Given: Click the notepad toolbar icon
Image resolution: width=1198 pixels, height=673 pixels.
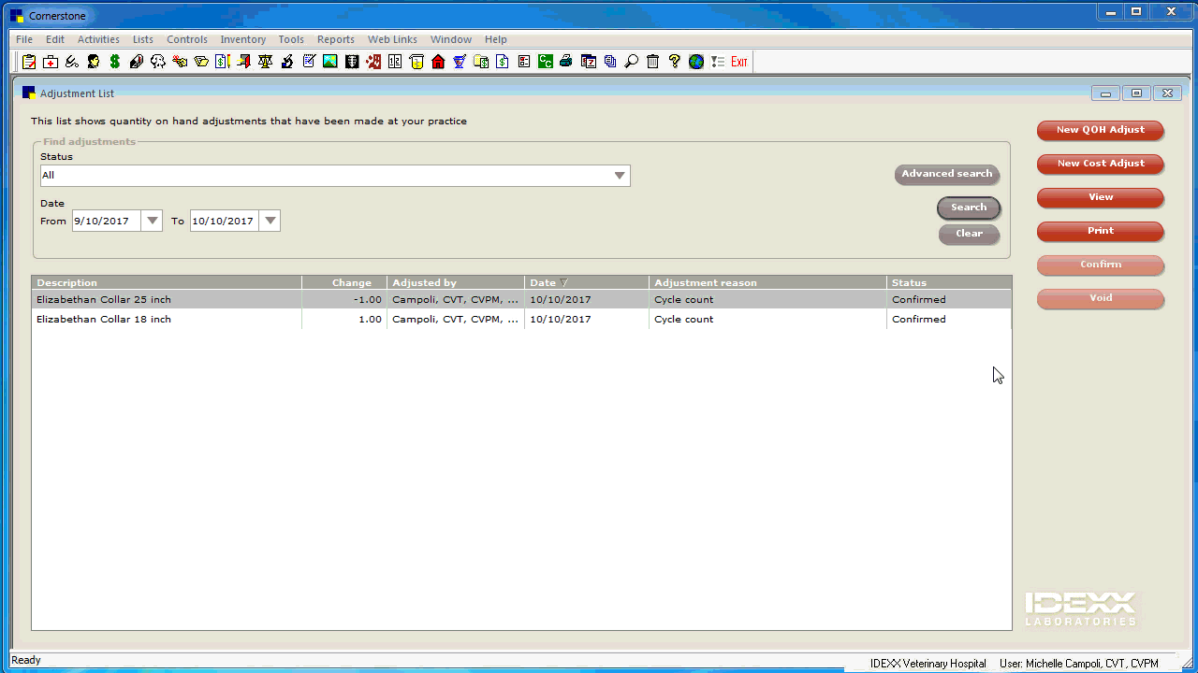Looking at the screenshot, I should click(309, 62).
